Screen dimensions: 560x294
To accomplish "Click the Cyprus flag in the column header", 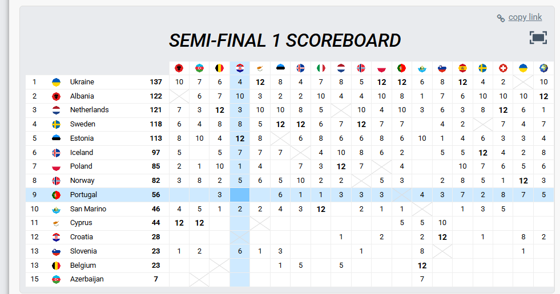I will [x=260, y=68].
